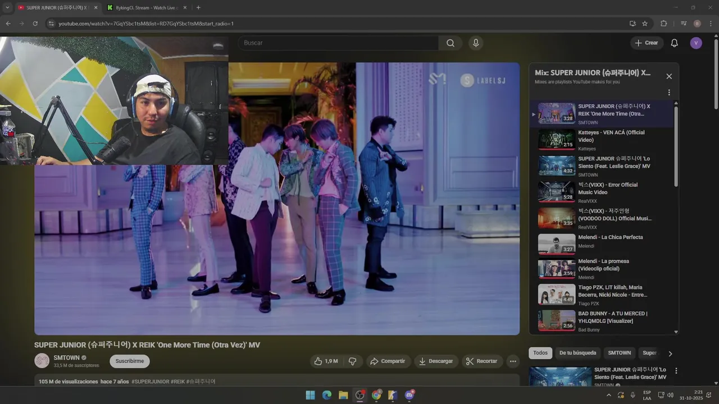Image resolution: width=719 pixels, height=404 pixels.
Task: Go back with browser back arrow
Action: click(x=8, y=24)
